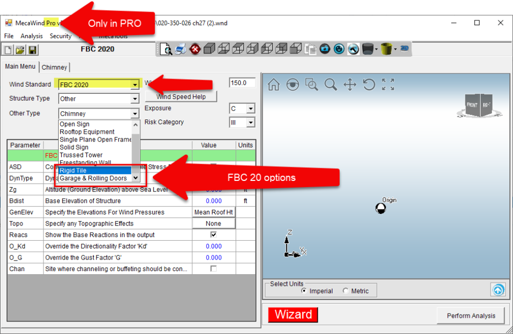Click the blue smiley face icon
Screen dimensions: 513x334
pyautogui.click(x=339, y=49)
